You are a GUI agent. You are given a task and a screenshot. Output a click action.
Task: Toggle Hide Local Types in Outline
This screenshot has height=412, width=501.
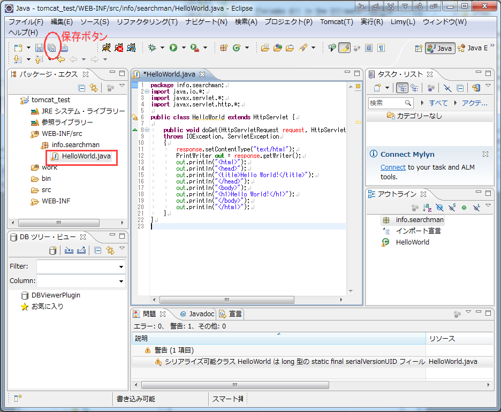(476, 208)
